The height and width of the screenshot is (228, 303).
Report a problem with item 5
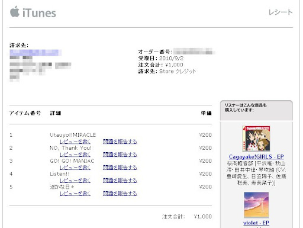click(x=120, y=194)
